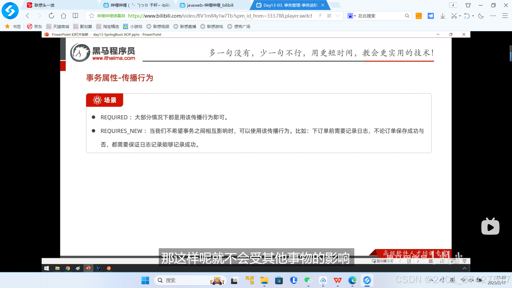Open the browser home page
This screenshot has height=288, width=512.
click(x=63, y=16)
